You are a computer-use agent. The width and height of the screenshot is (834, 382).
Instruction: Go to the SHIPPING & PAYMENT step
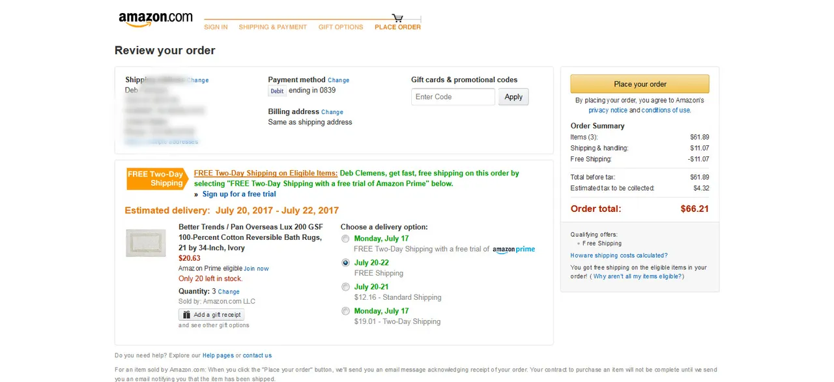272,27
